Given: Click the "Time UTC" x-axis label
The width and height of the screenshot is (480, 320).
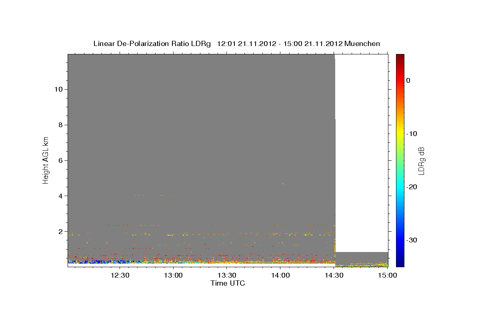Looking at the screenshot, I should pos(228,283).
